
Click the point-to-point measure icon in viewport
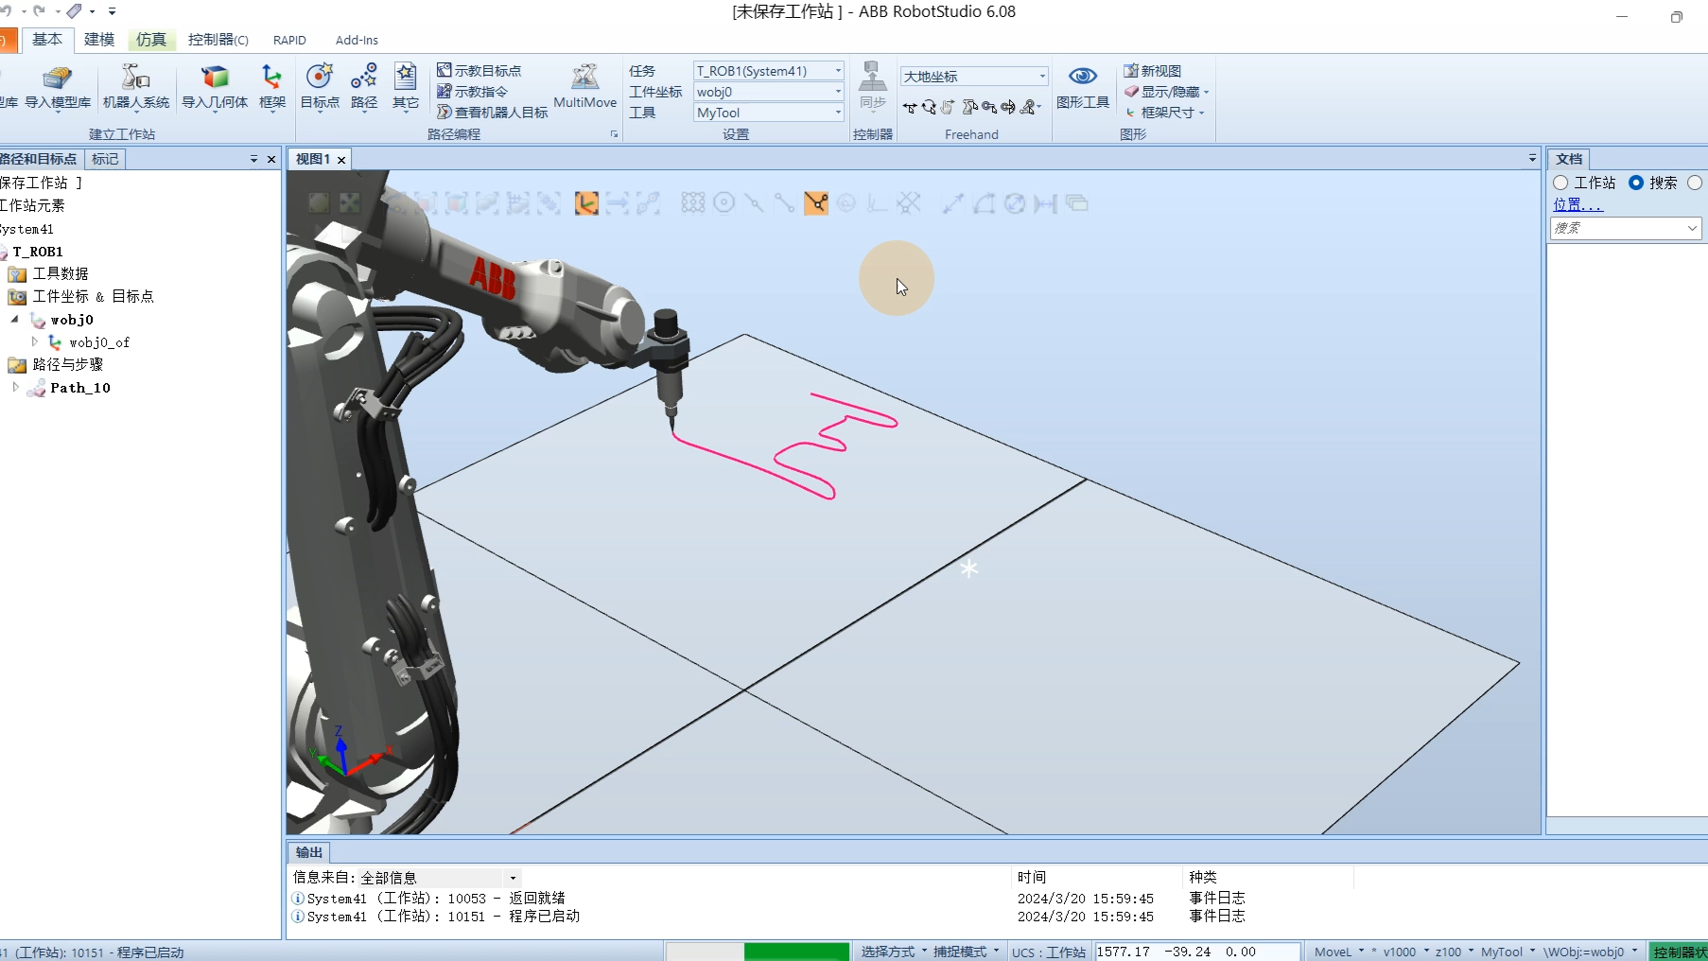click(x=953, y=202)
